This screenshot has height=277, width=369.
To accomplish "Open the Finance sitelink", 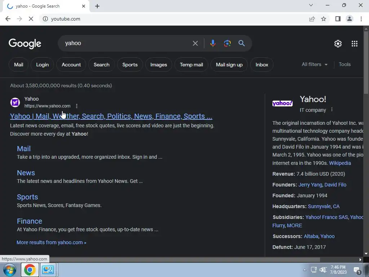I will (x=30, y=221).
